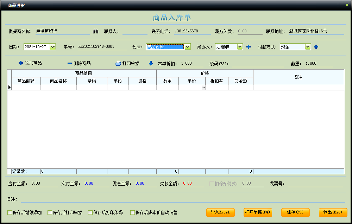Click the 商品入库单 title link
Viewport: 352px width, 224px height.
point(172,18)
